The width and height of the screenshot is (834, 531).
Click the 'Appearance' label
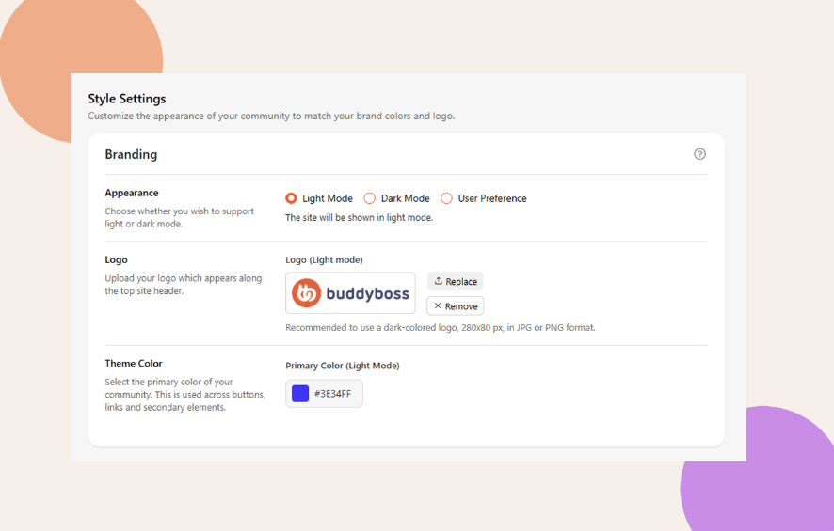point(132,193)
